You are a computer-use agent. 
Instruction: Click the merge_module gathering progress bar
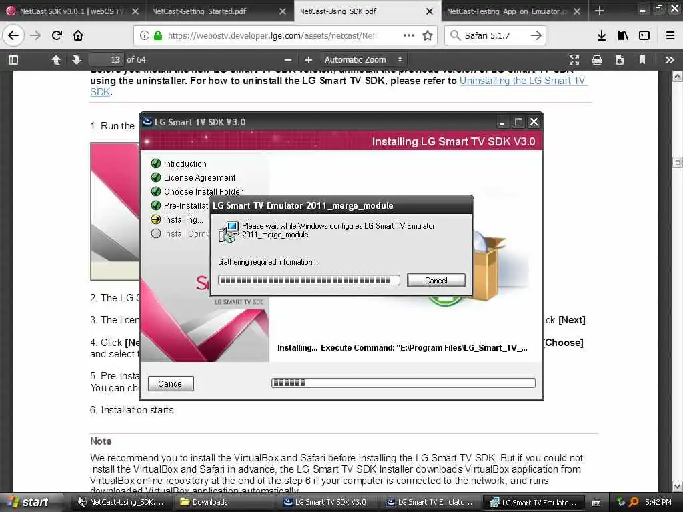pyautogui.click(x=309, y=280)
